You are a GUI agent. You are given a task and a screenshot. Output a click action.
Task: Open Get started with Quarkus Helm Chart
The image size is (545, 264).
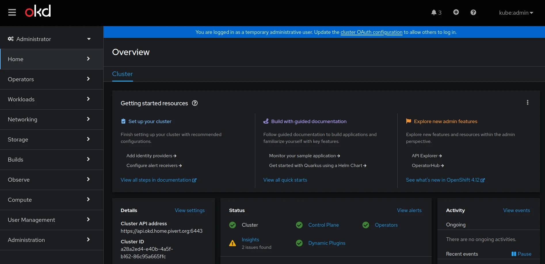tap(318, 165)
